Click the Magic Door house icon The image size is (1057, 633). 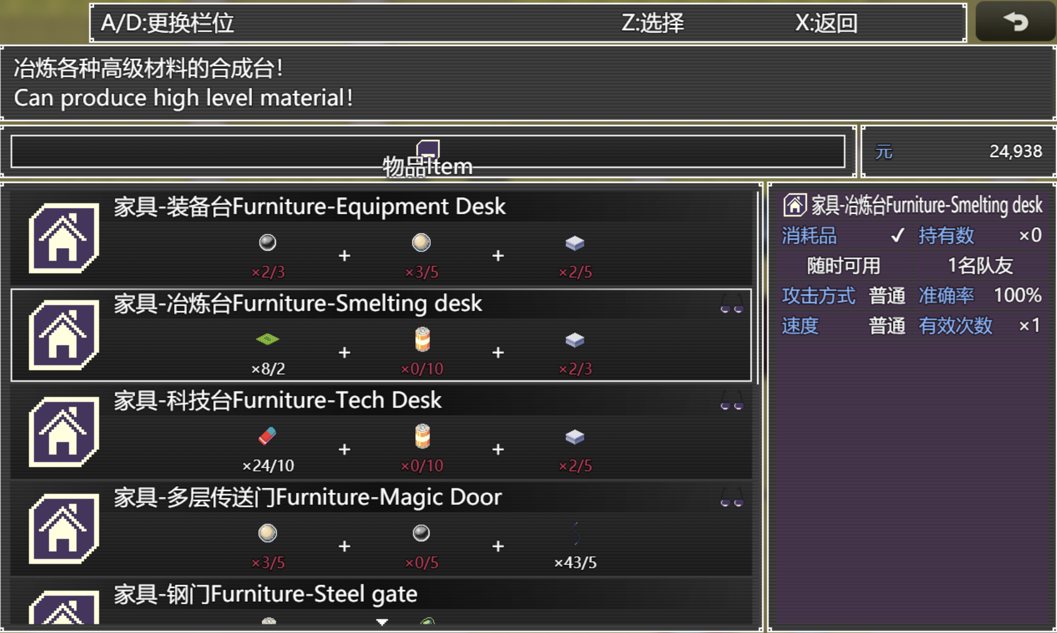[64, 529]
